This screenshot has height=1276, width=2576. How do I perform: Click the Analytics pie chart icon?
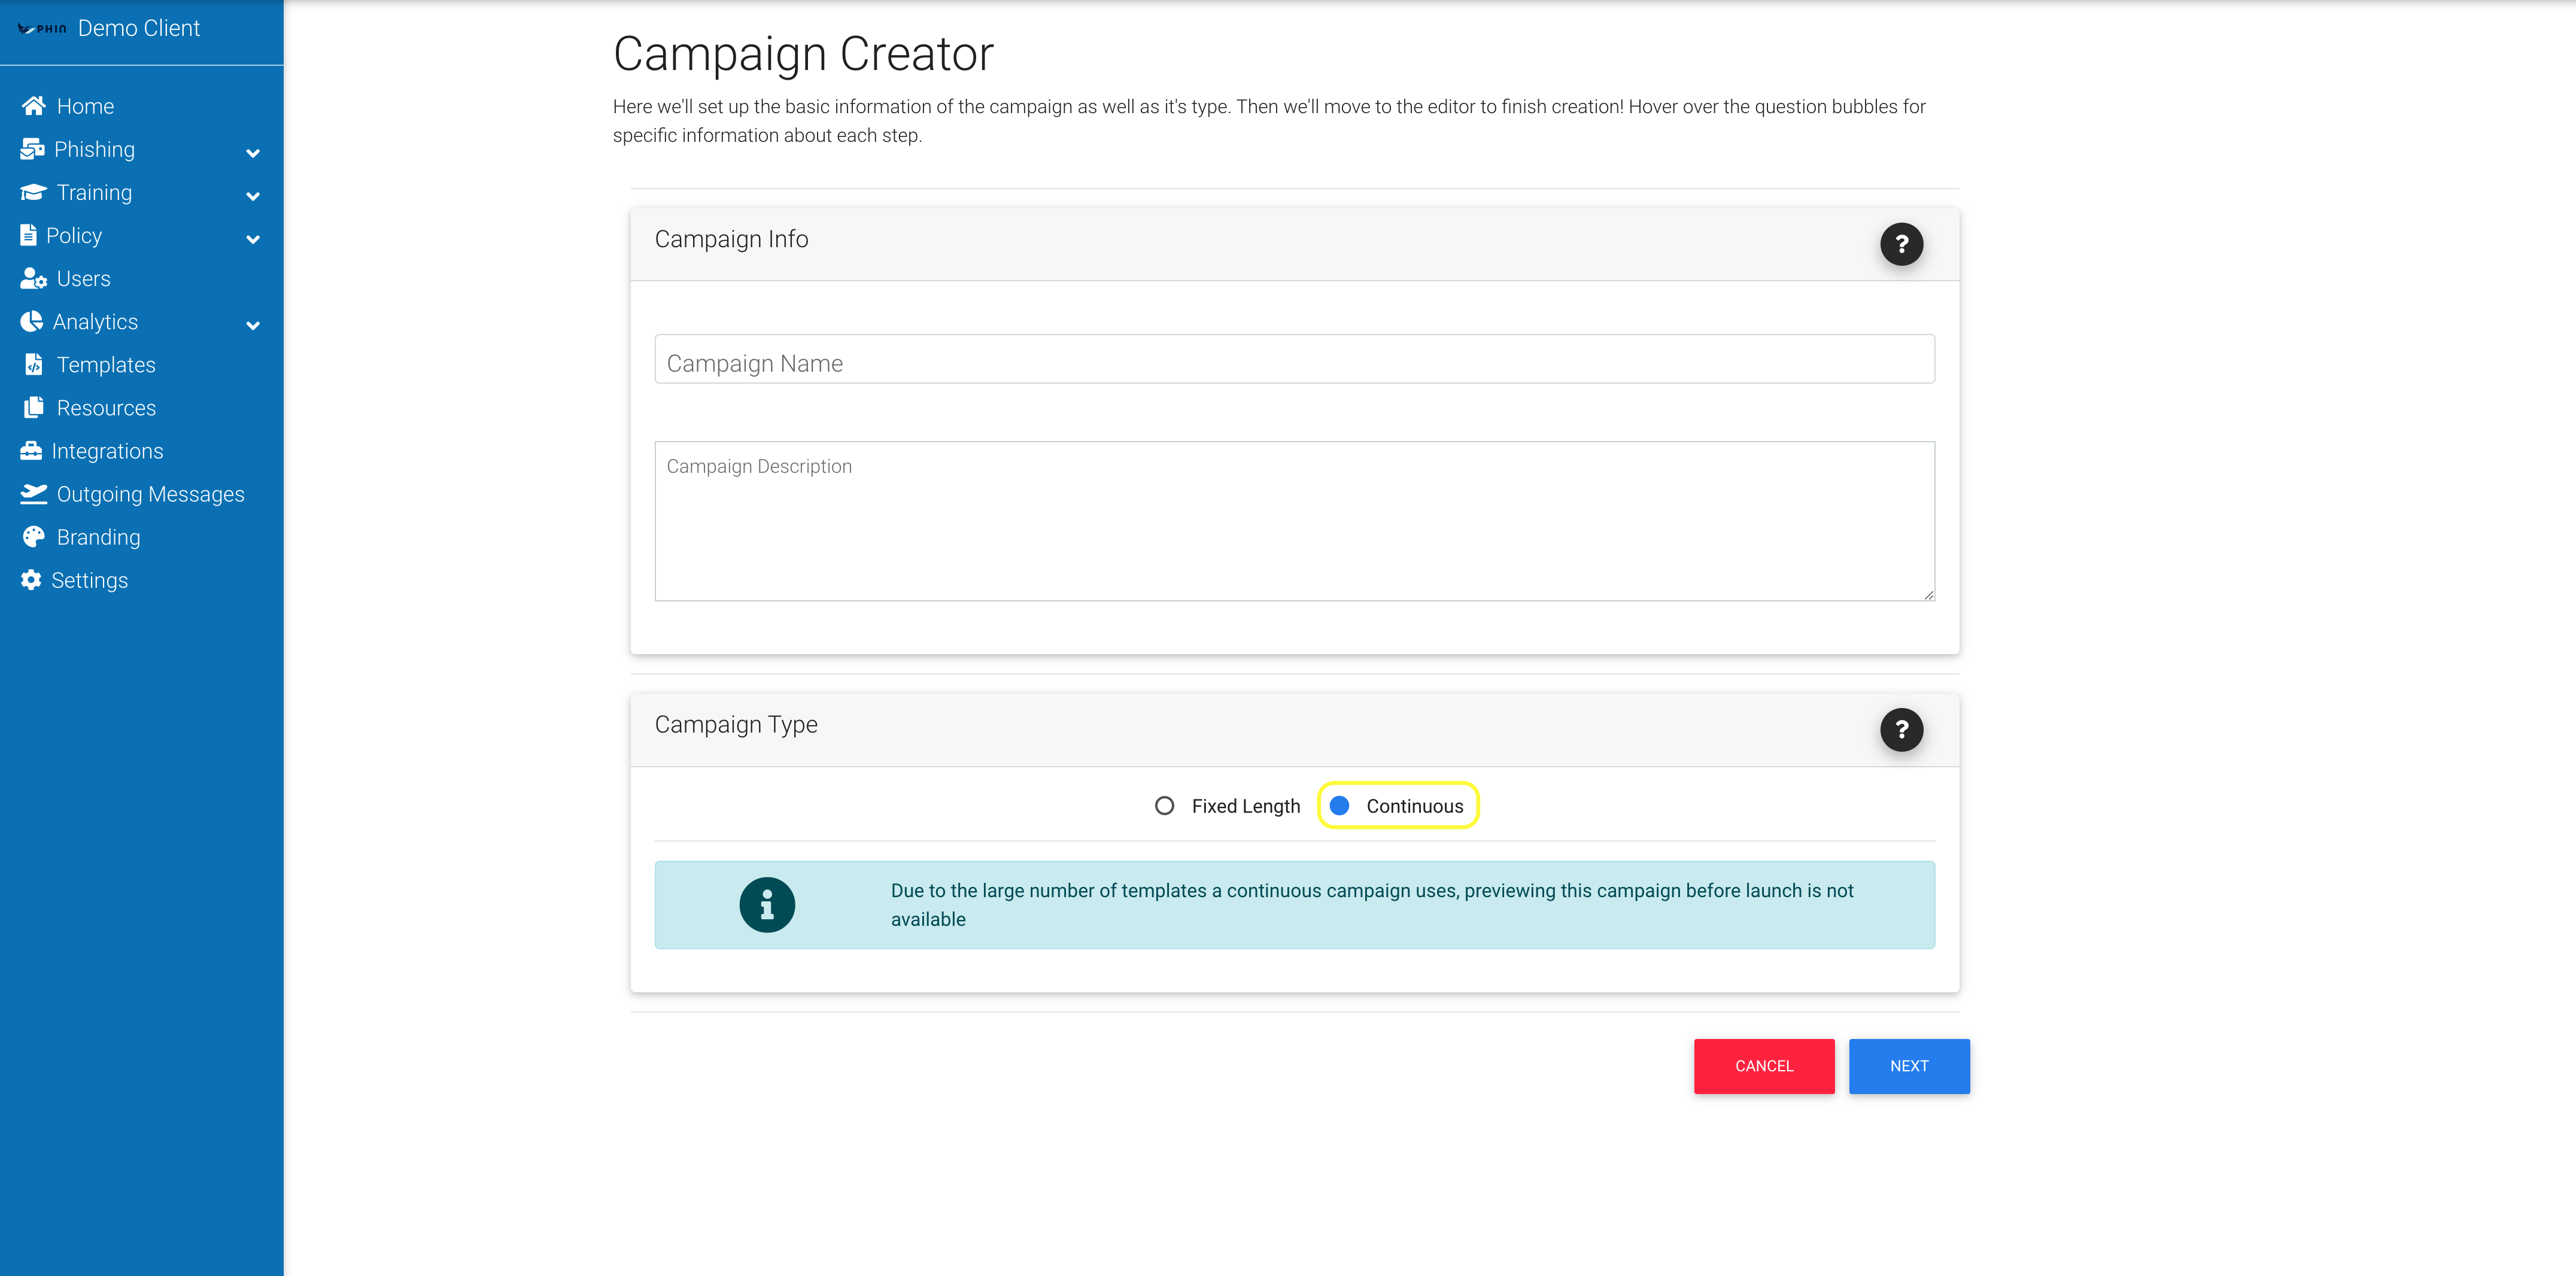[x=31, y=321]
